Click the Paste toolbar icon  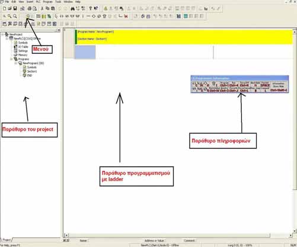53,8
